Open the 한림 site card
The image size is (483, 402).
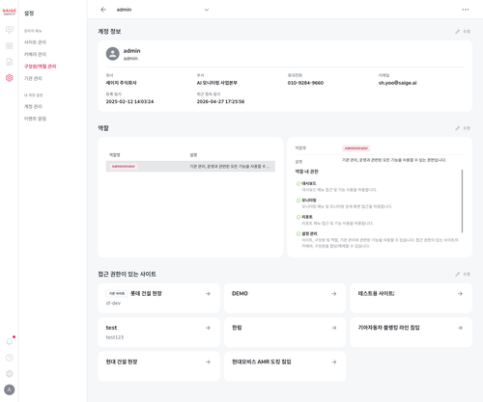pyautogui.click(x=285, y=332)
